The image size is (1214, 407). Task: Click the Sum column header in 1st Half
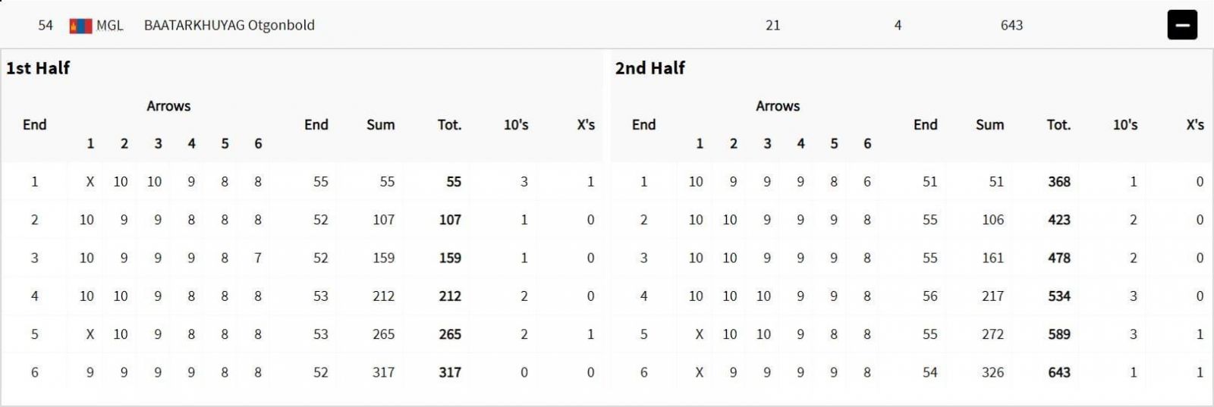(x=380, y=125)
